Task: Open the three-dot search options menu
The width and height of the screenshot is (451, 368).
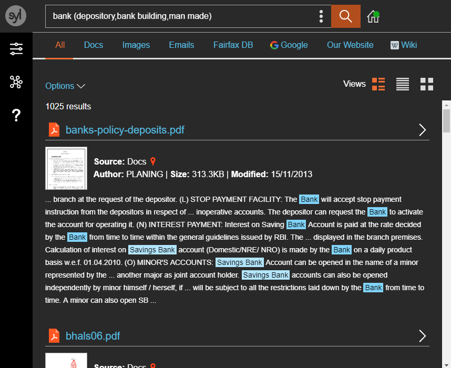Action: [x=321, y=16]
